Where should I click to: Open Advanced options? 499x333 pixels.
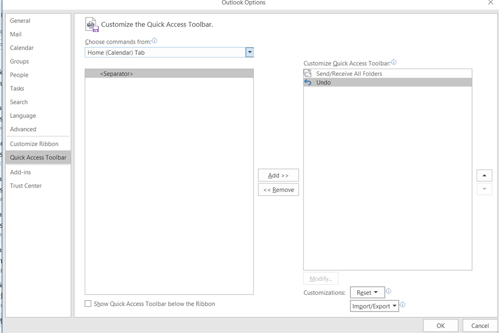tap(38, 129)
